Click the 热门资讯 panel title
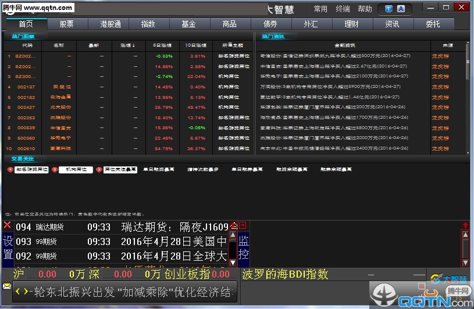Image resolution: width=474 pixels, height=309 pixels. coord(273,37)
